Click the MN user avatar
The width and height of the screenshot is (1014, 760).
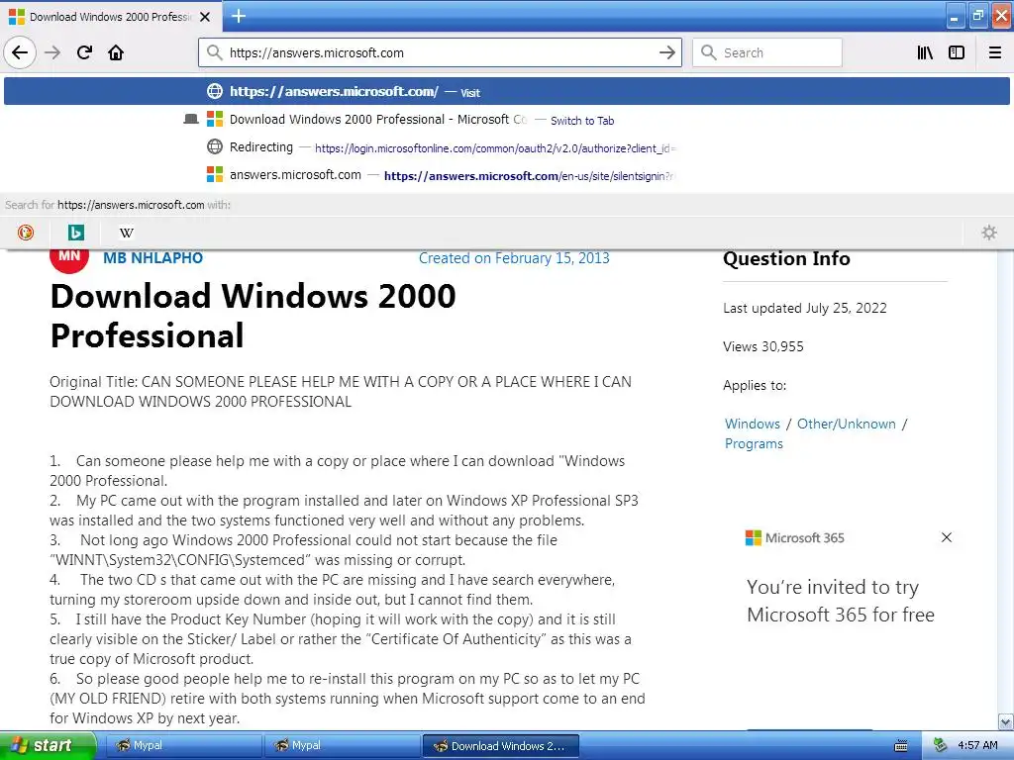click(69, 258)
